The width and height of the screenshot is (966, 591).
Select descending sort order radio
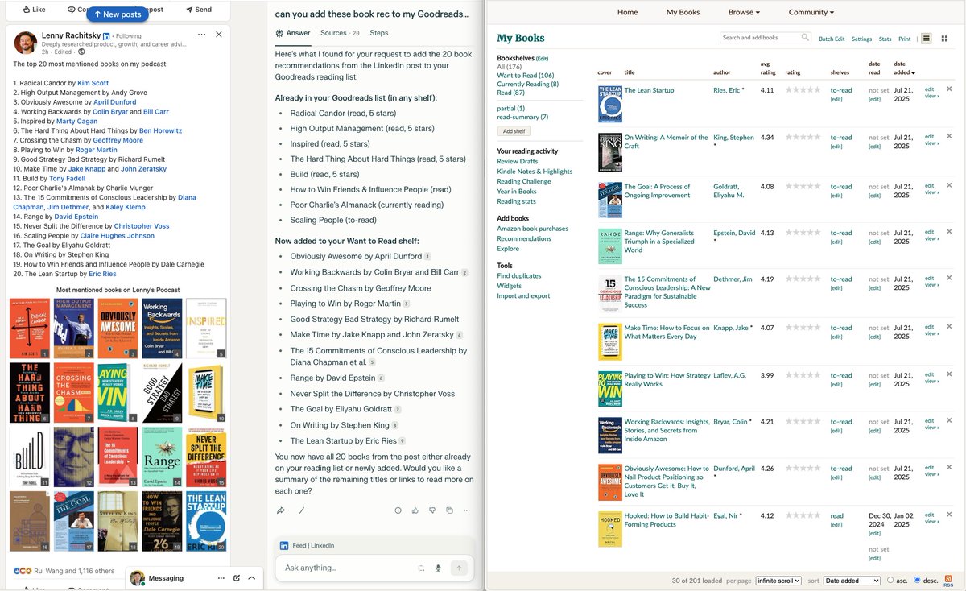coord(917,580)
